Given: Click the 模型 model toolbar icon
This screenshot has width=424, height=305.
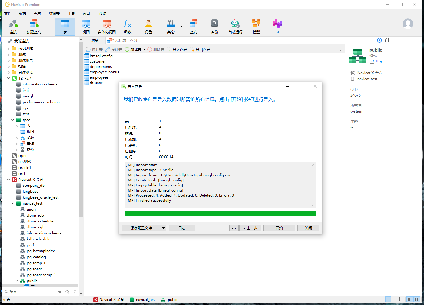Looking at the screenshot, I should pos(256,27).
